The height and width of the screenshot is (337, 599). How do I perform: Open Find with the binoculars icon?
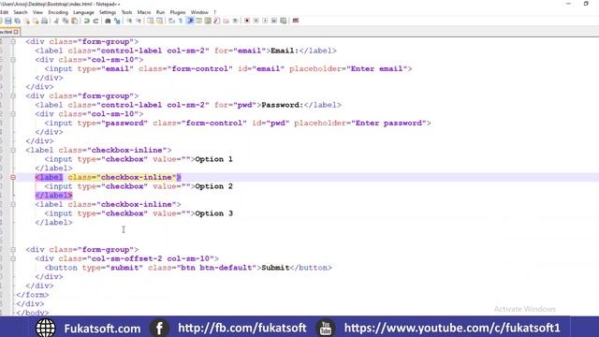108,21
